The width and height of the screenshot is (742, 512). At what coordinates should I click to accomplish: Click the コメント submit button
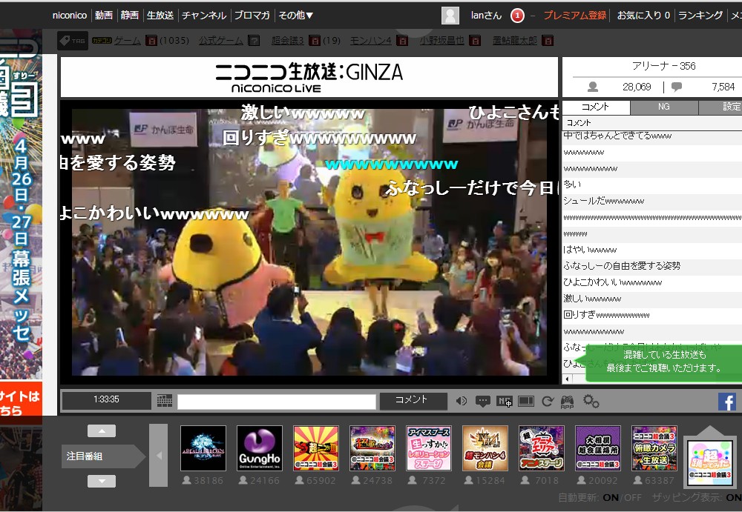click(413, 401)
